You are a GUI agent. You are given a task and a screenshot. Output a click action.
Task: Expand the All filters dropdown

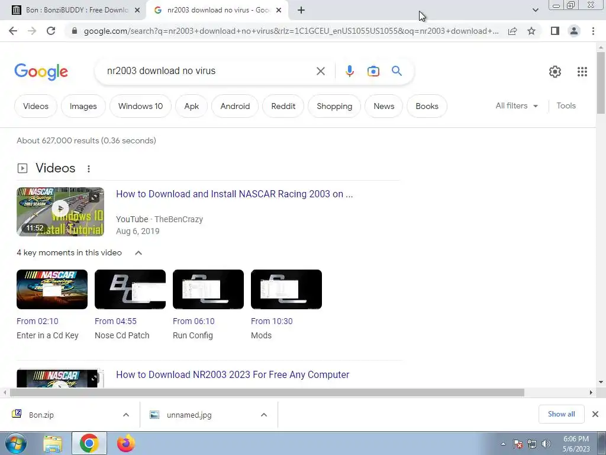pos(517,105)
